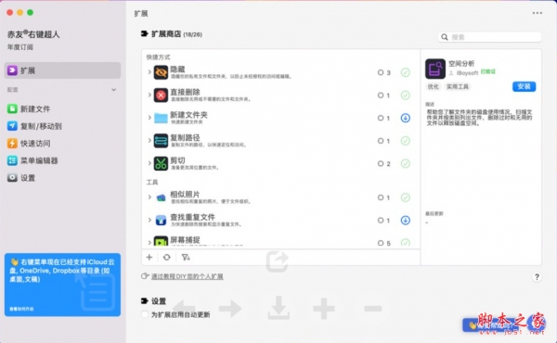
Task: Open 快速访问 in the sidebar
Action: point(29,144)
